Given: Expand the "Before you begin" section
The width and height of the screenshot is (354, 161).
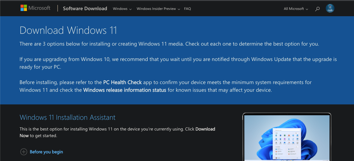Looking at the screenshot, I should (x=46, y=152).
